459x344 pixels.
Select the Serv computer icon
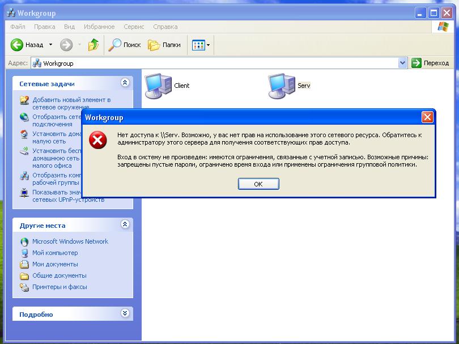point(282,86)
